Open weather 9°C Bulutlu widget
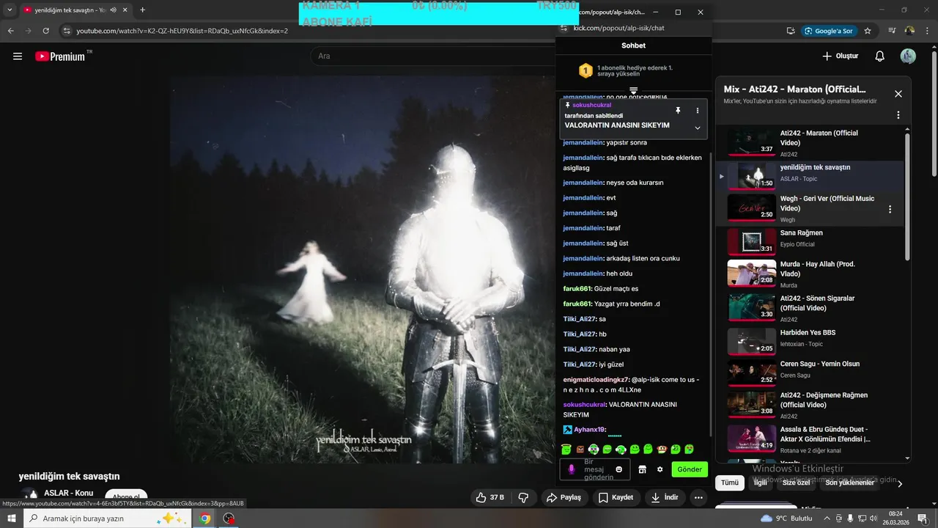This screenshot has width=938, height=528. pyautogui.click(x=786, y=518)
